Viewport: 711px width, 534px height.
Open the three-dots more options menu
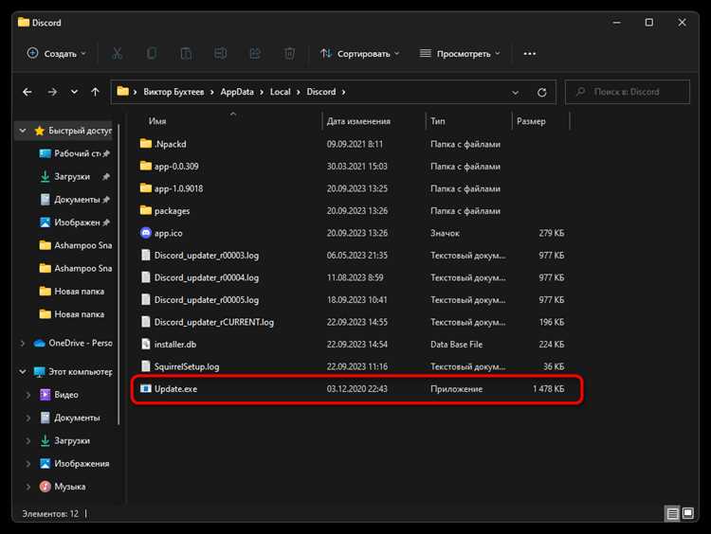(x=530, y=53)
